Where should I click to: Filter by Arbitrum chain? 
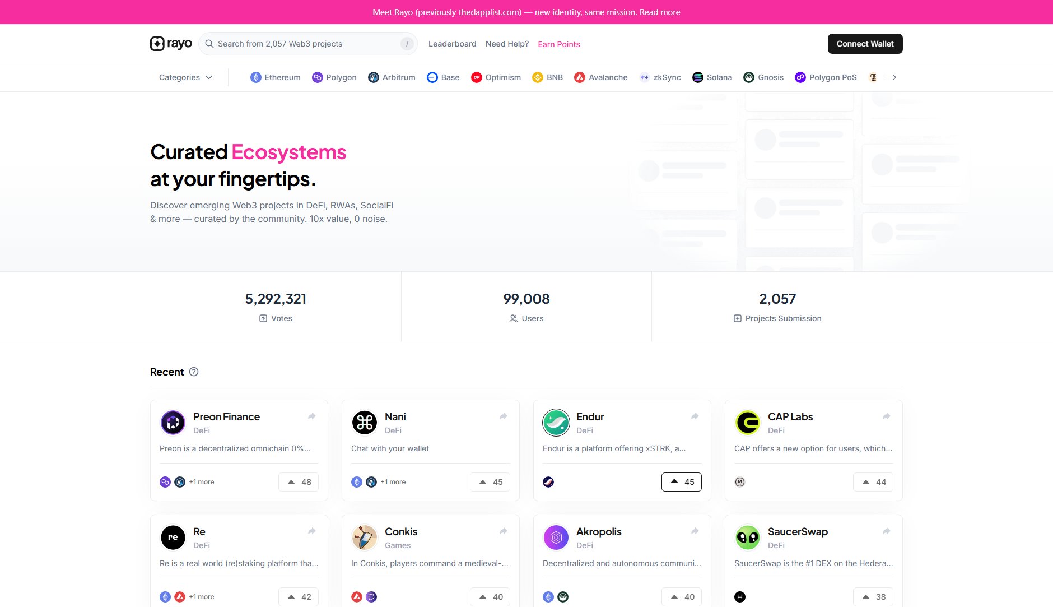(x=392, y=77)
